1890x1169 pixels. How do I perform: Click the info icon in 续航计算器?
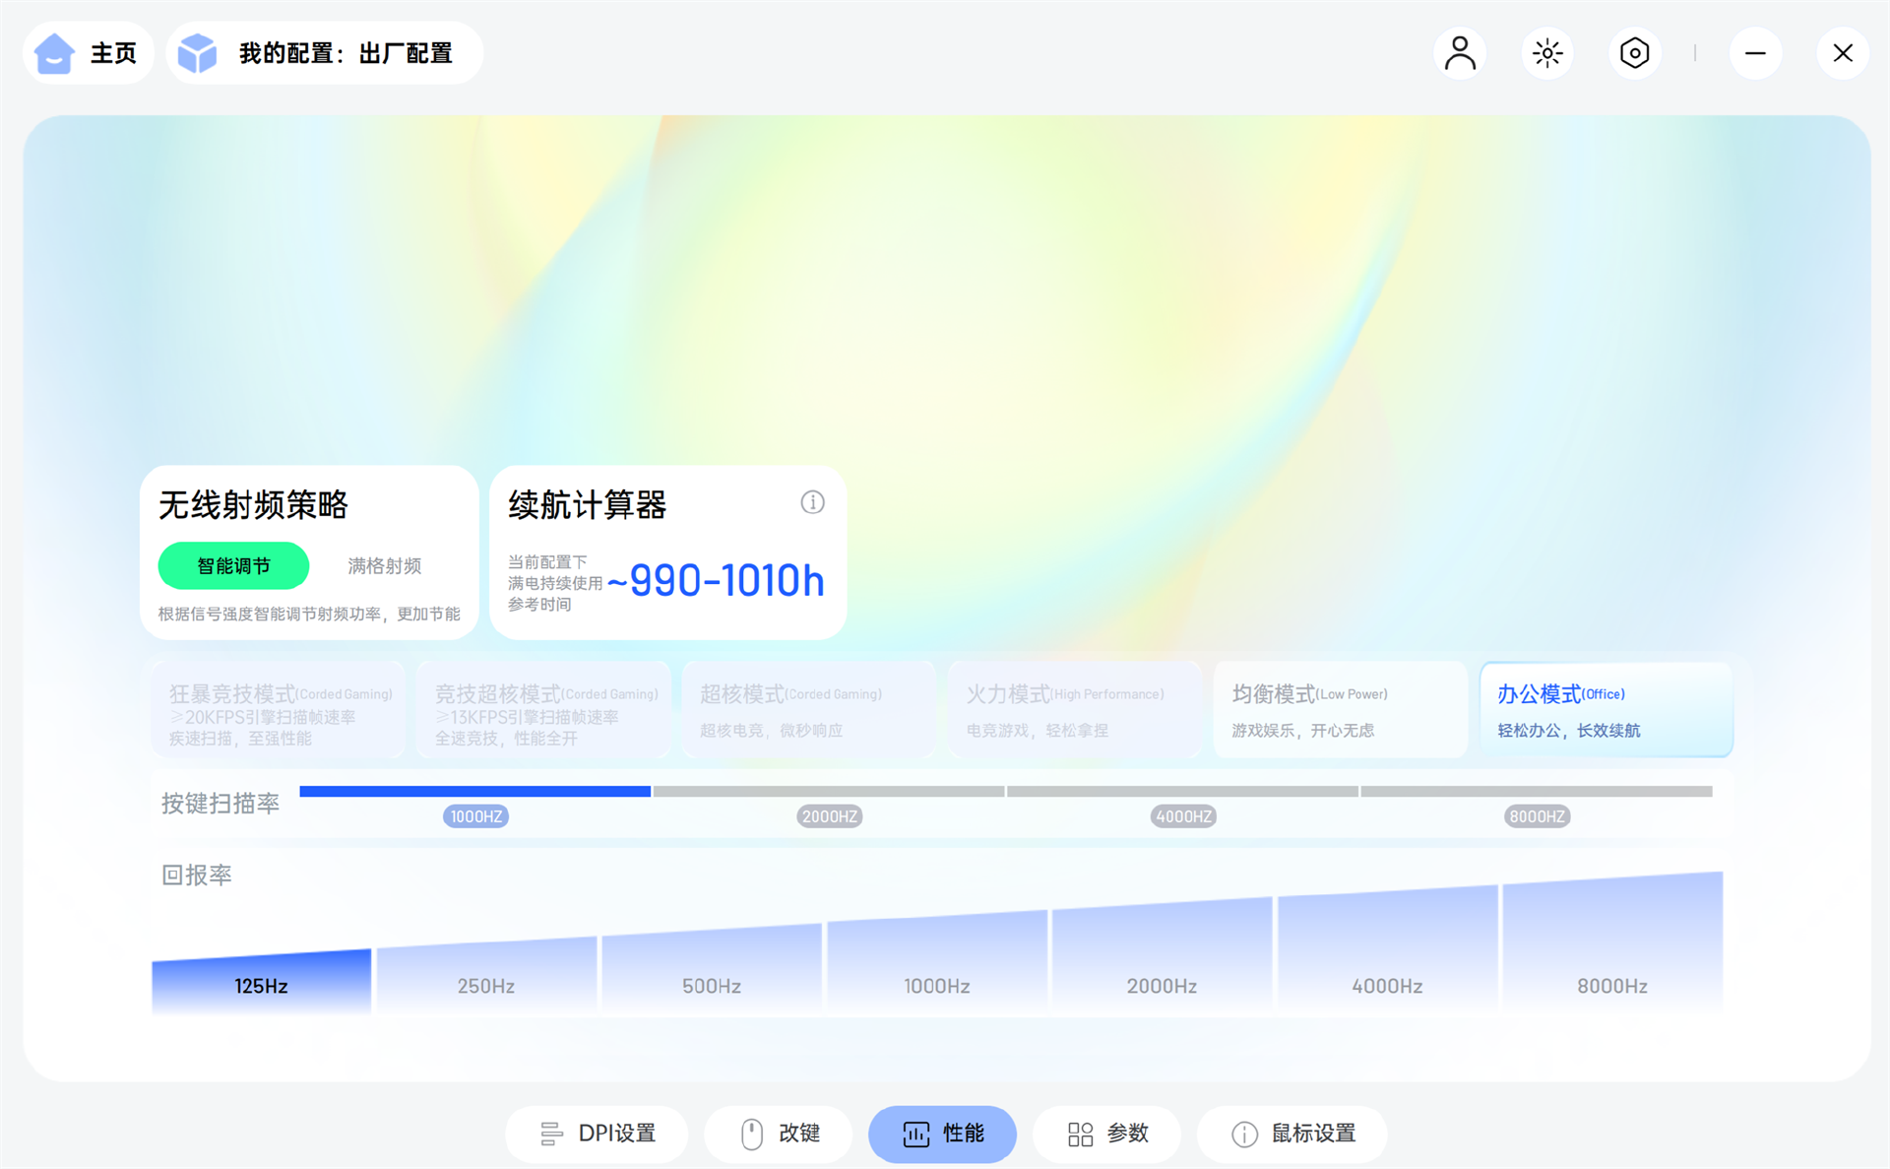pos(812,502)
